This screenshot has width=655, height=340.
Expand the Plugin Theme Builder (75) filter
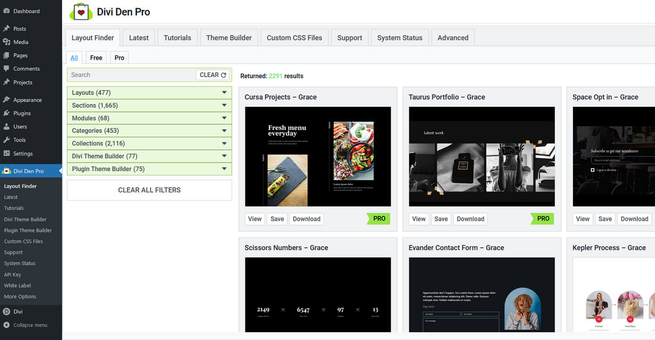[x=149, y=169]
